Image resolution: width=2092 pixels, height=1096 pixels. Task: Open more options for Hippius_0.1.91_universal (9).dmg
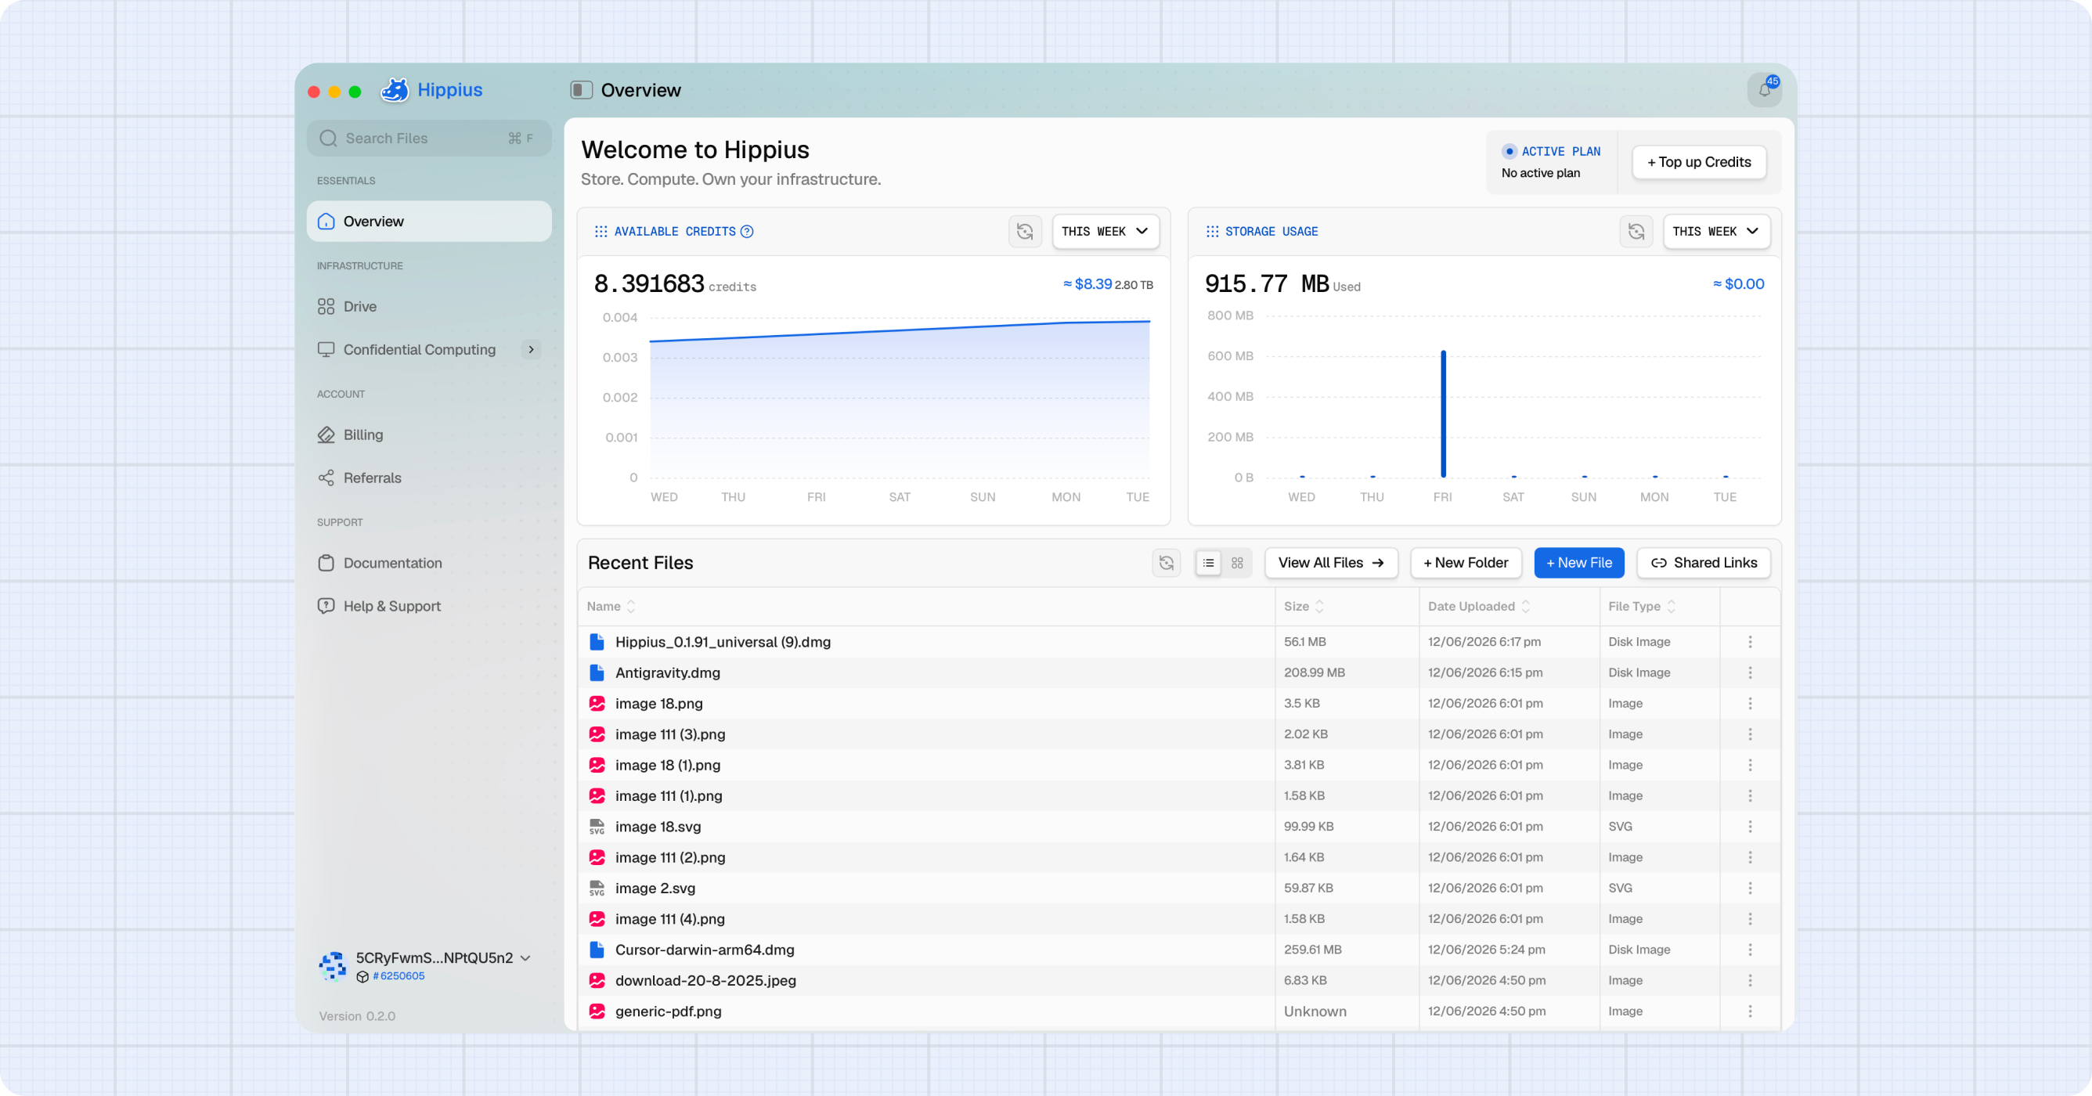1750,641
